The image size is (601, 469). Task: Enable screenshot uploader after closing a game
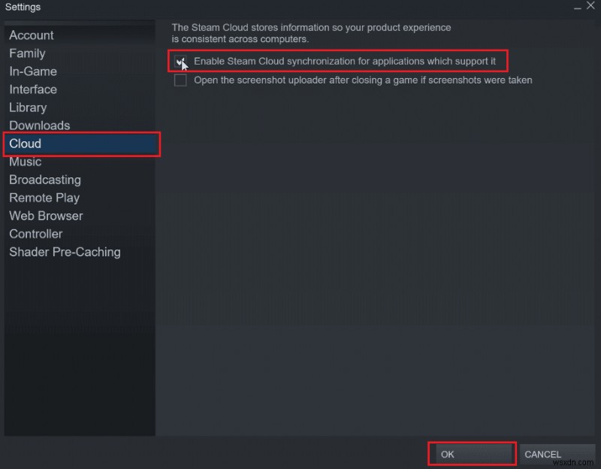coord(180,80)
